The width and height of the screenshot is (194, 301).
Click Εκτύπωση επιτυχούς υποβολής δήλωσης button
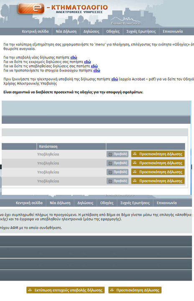[x=66, y=290]
